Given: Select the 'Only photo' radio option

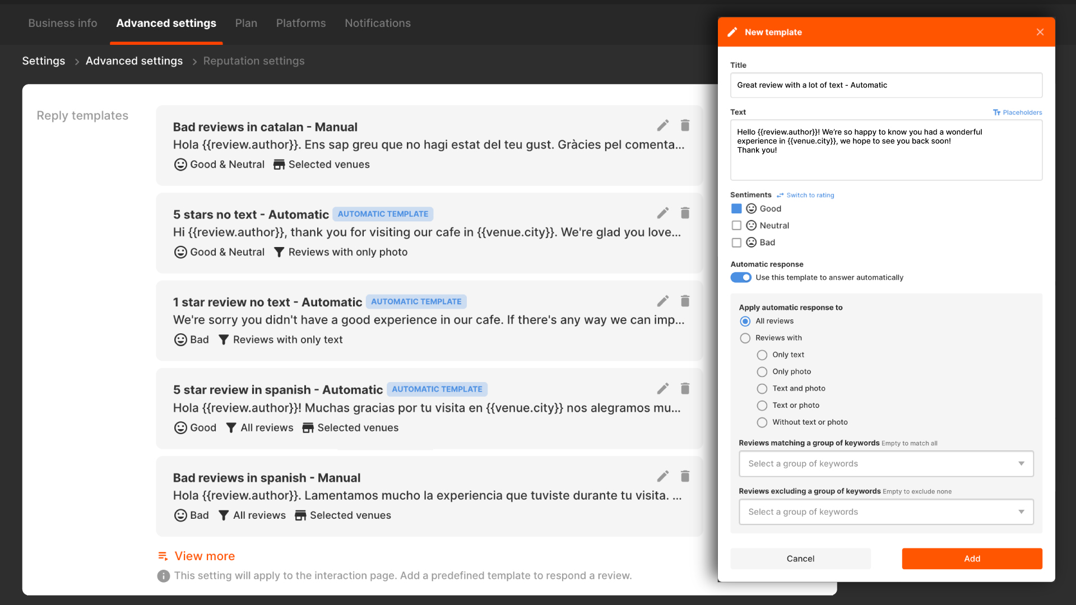Looking at the screenshot, I should [762, 372].
